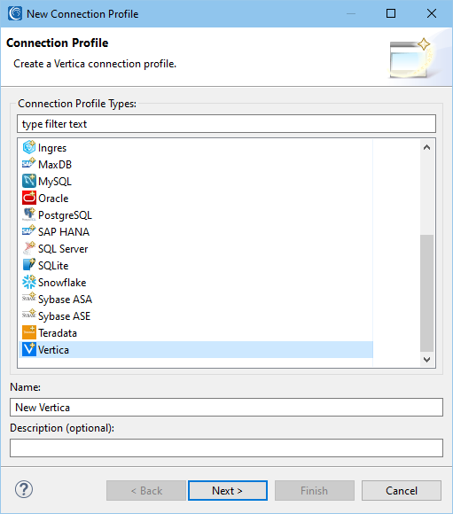The image size is (453, 514).
Task: Click the list scrollbar up arrow
Action: (426, 147)
